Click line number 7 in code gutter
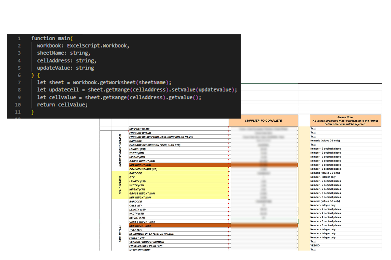The height and width of the screenshot is (260, 391). [x=19, y=83]
